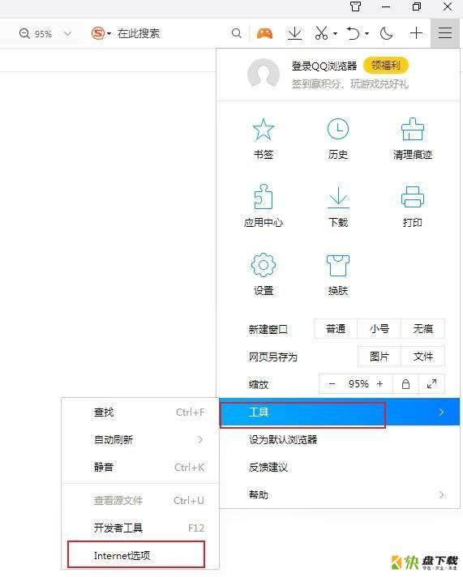The height and width of the screenshot is (577, 463).
Task: Click the 清理痕迹 clear traces icon
Action: tap(413, 129)
